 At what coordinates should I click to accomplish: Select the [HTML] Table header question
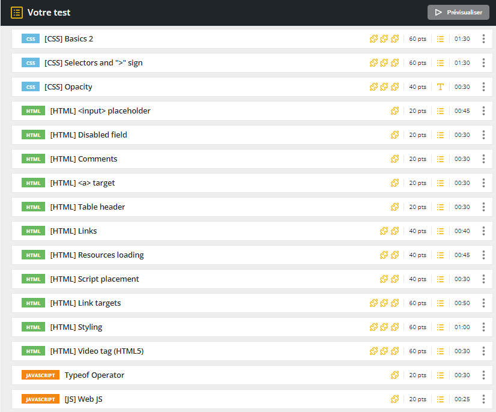point(88,207)
